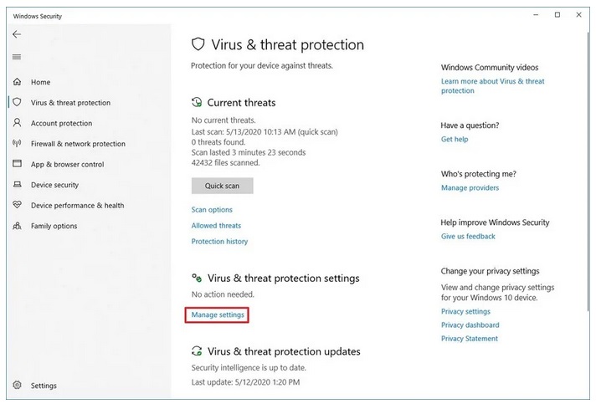Open Settings gear at bottom left
596x404 pixels.
17,386
